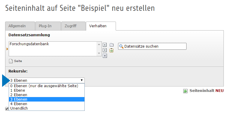The height and width of the screenshot is (124, 228).
Task: Select "Unendlich" from the list
Action: click(19, 108)
